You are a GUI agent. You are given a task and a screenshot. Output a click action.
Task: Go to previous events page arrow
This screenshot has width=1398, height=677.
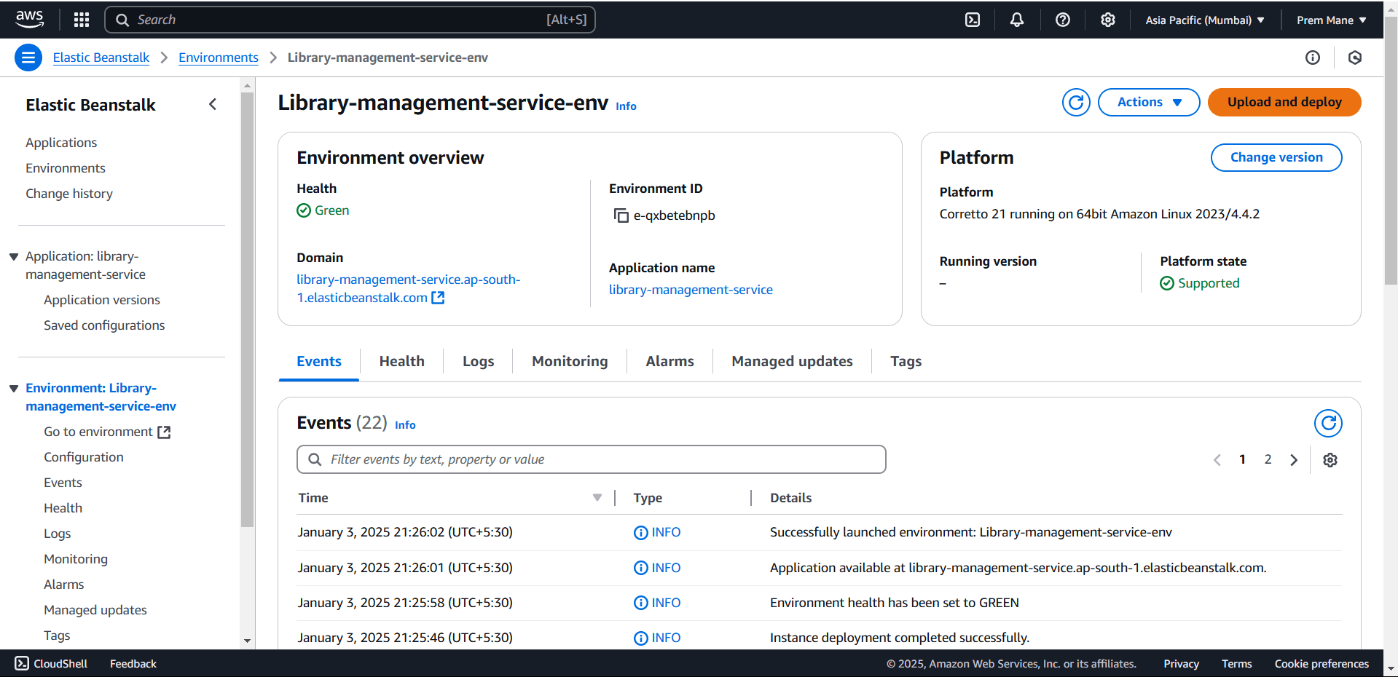pyautogui.click(x=1217, y=460)
